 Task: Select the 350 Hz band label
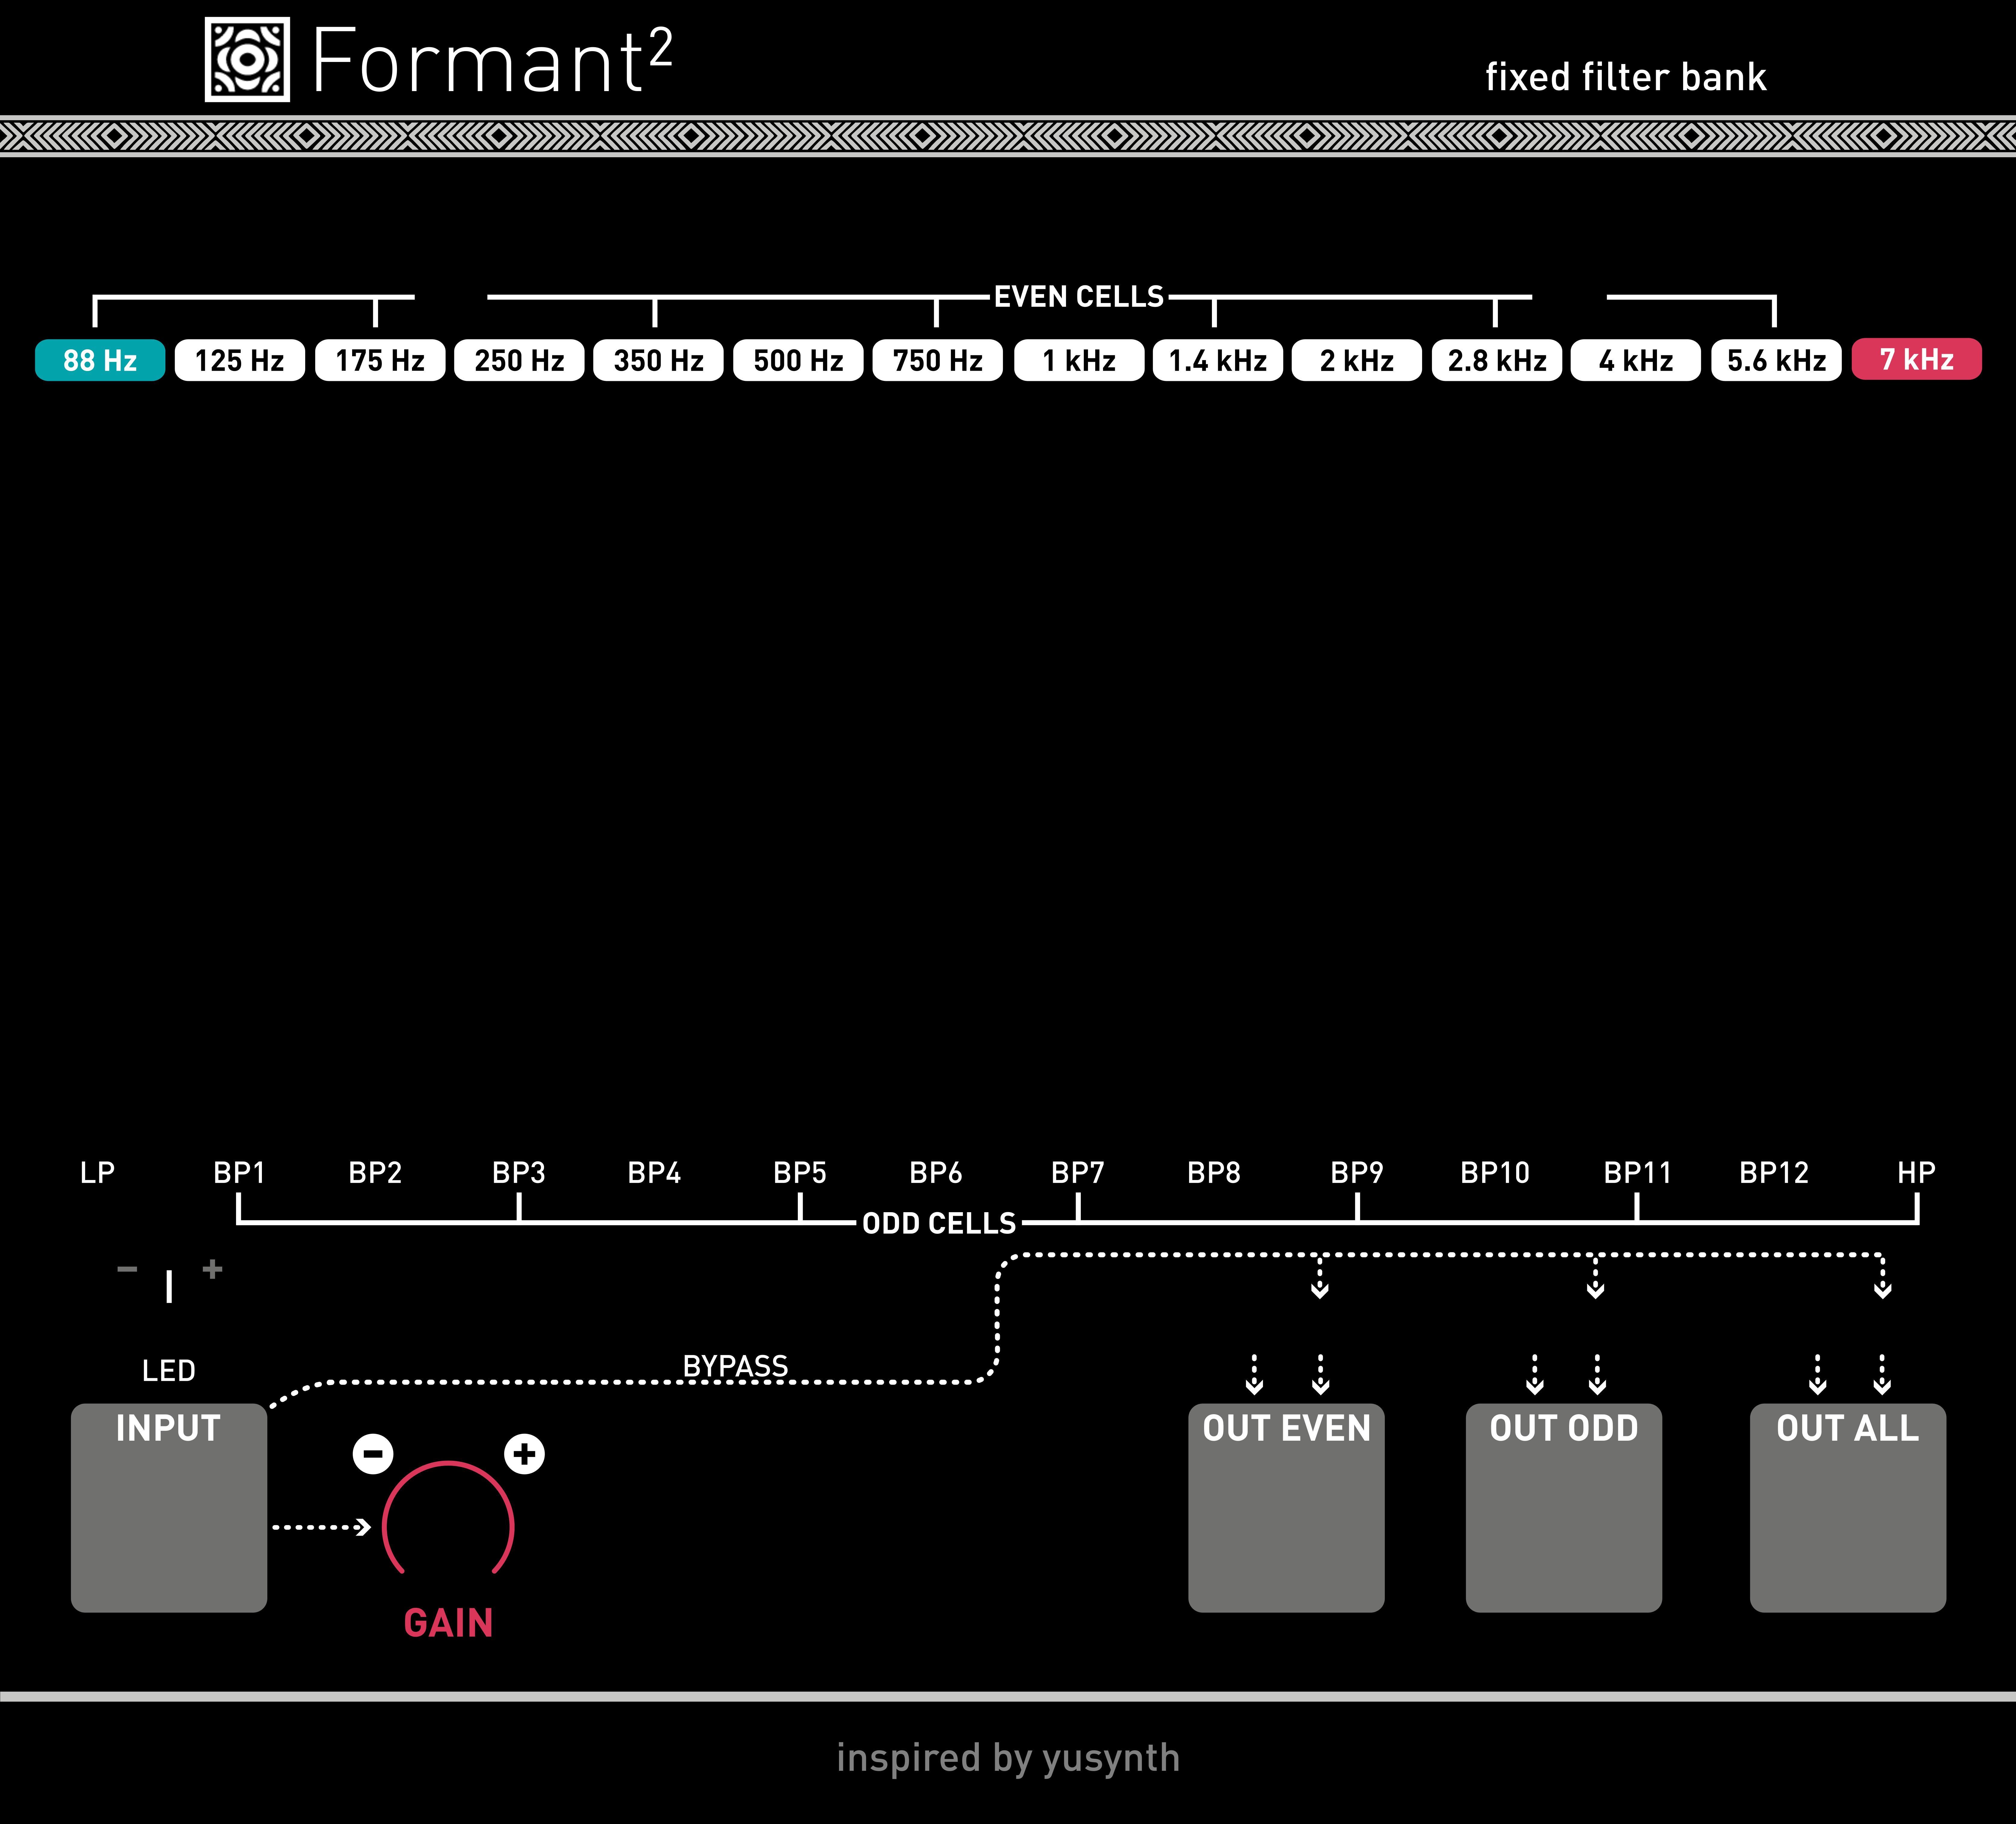658,360
